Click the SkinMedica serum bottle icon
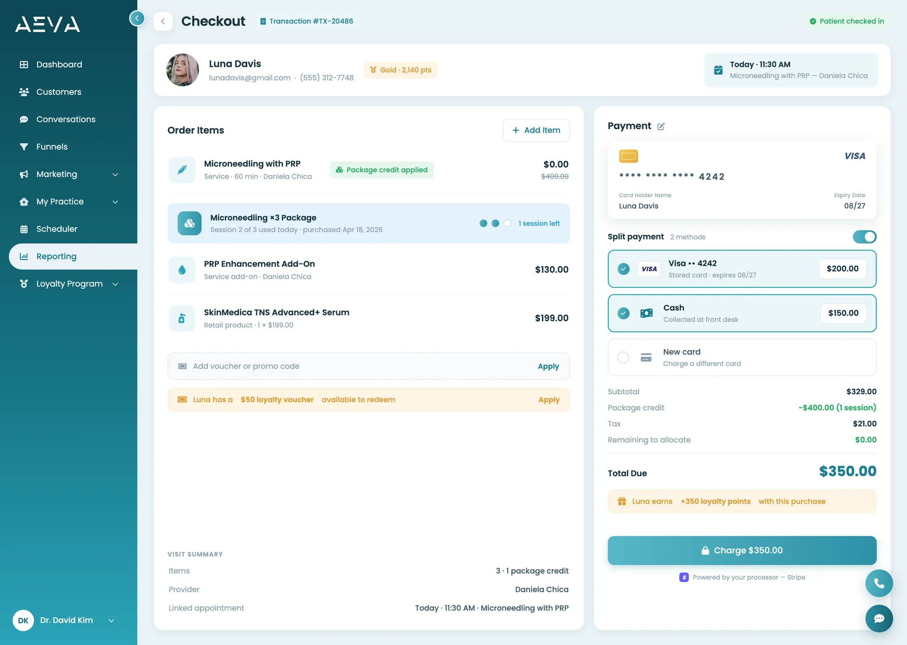This screenshot has height=645, width=907. point(182,318)
